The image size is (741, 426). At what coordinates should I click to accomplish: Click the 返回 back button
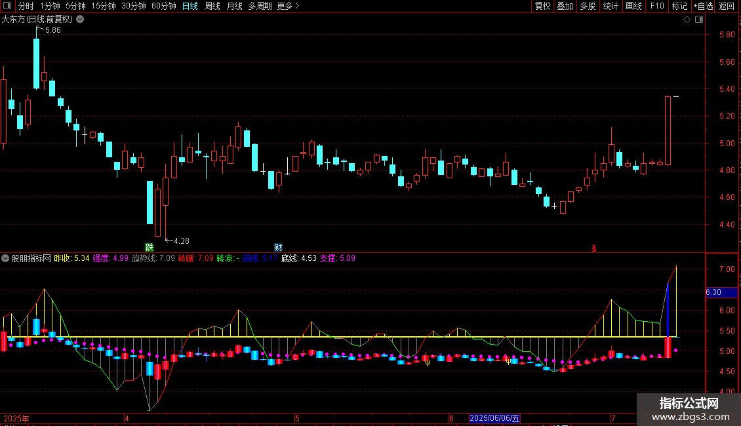point(727,6)
